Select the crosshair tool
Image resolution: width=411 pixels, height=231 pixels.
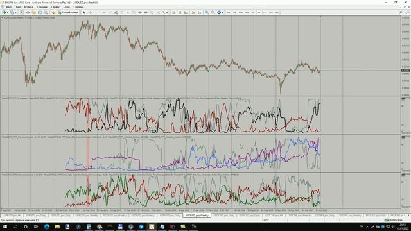pyautogui.click(x=90, y=12)
